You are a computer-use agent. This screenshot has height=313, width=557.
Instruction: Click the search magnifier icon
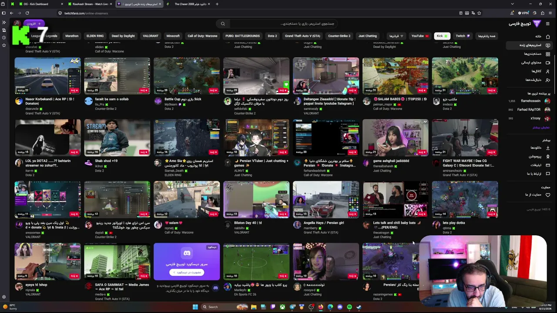(223, 23)
